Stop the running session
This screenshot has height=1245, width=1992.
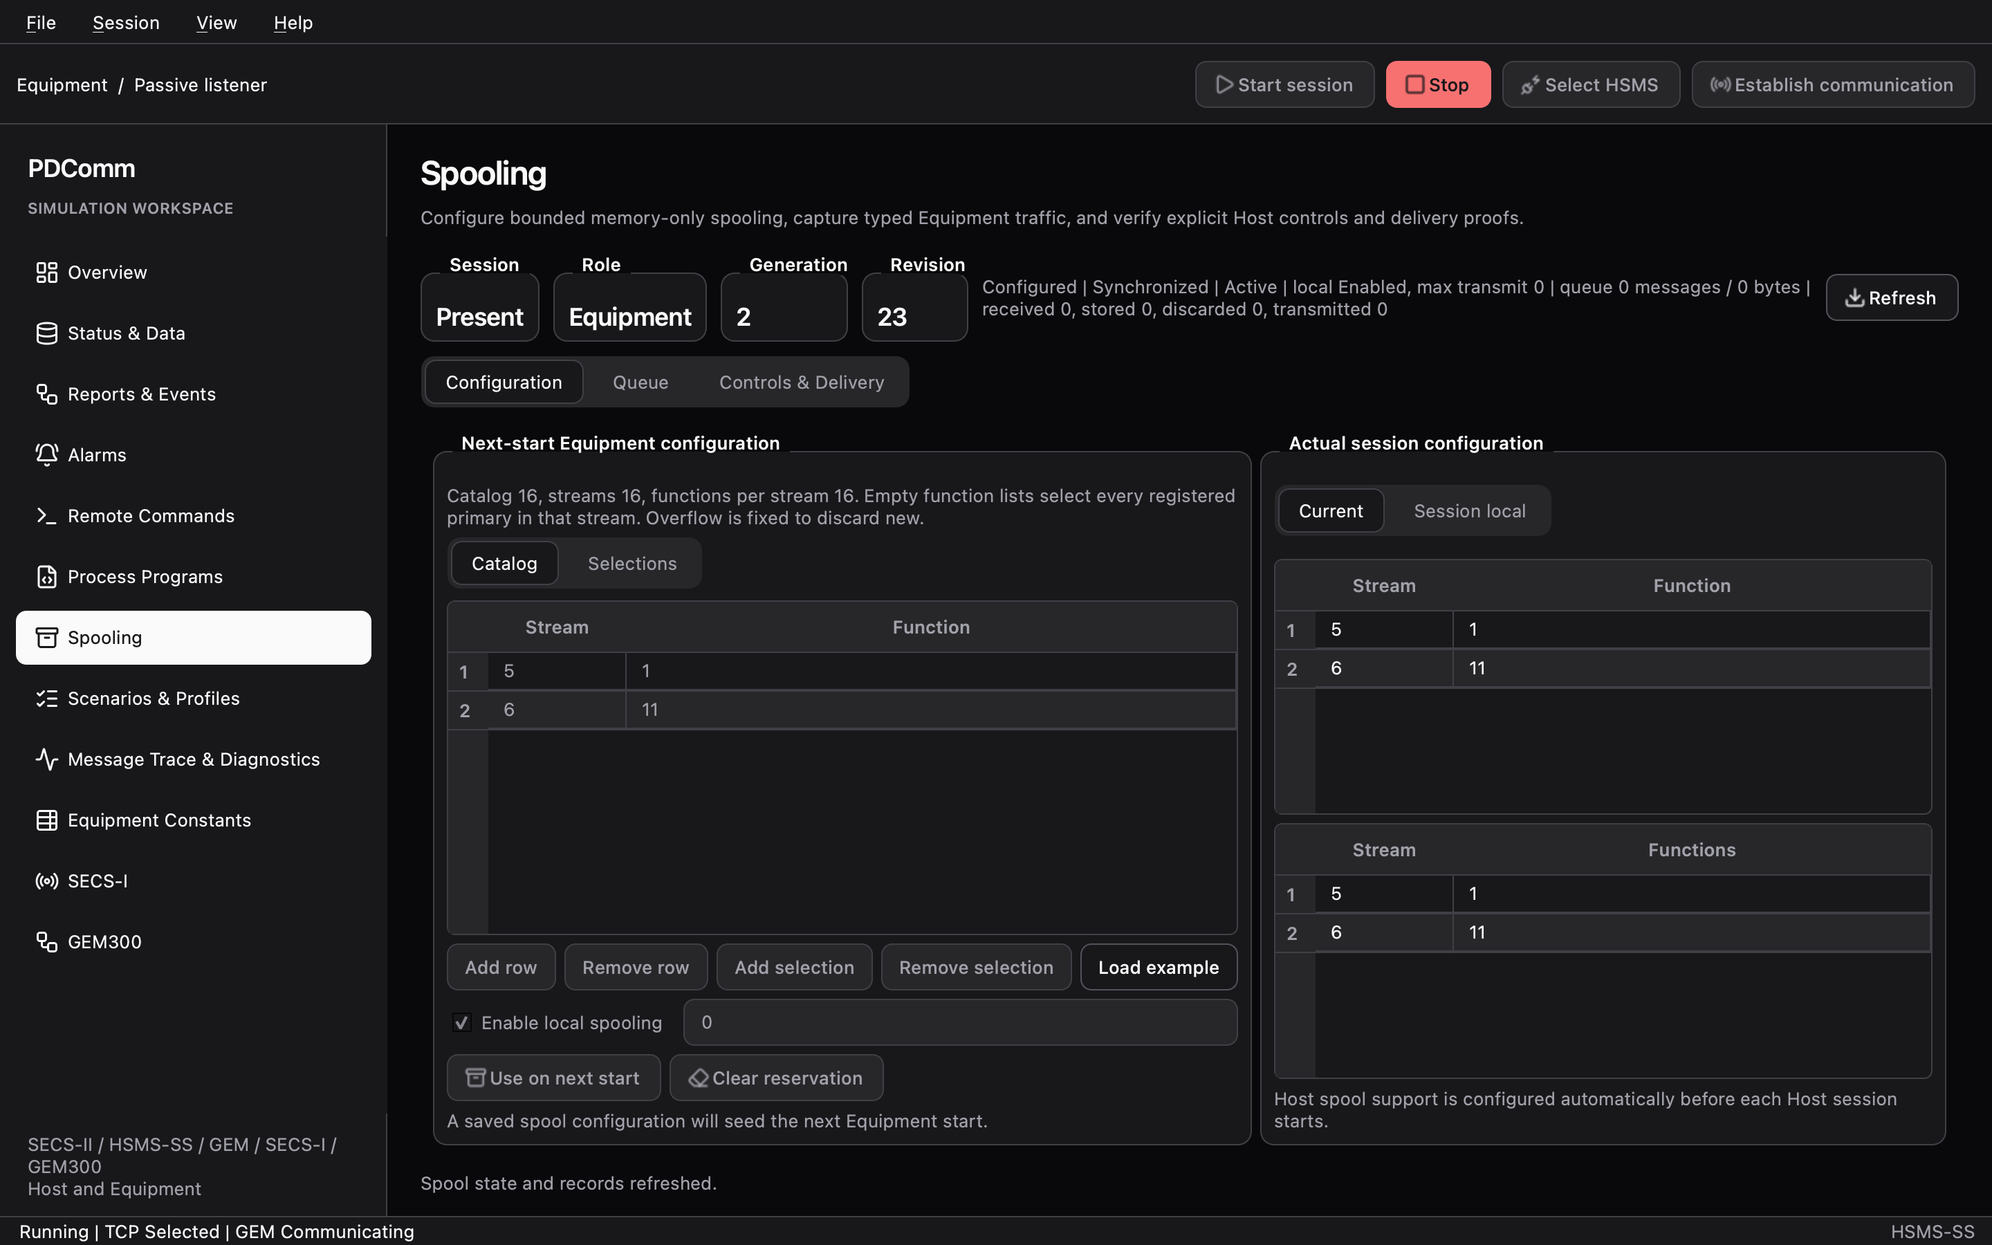(x=1438, y=85)
